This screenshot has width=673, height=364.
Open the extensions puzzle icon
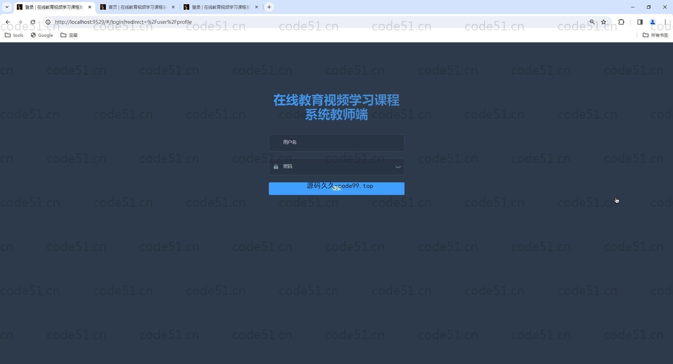(x=621, y=22)
